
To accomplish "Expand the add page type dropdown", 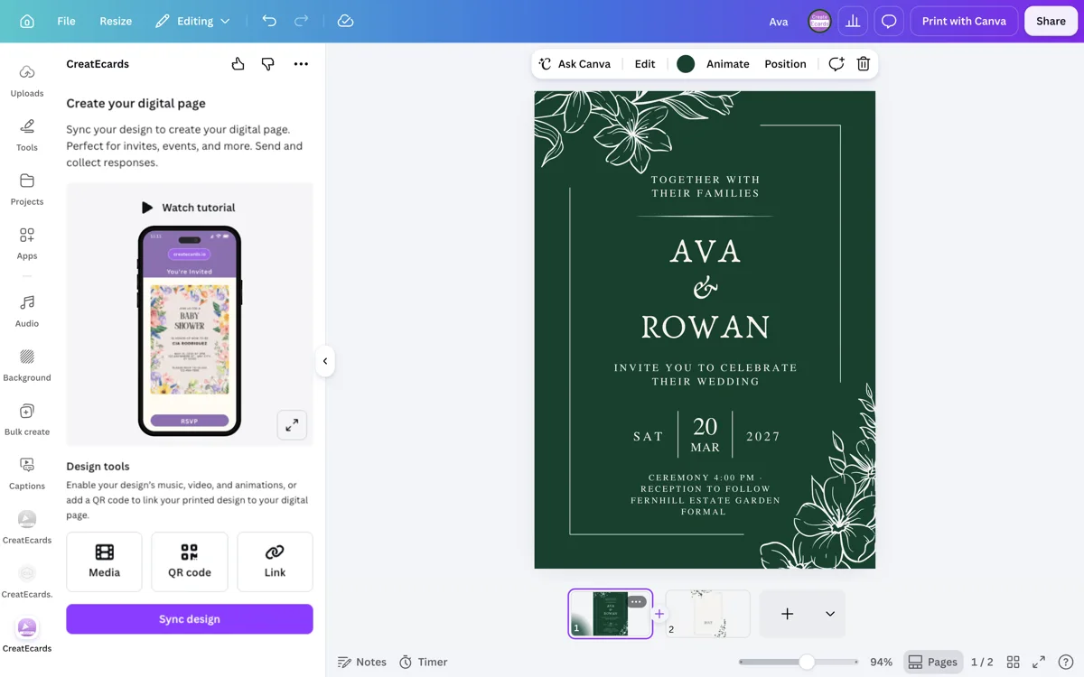I will pos(830,614).
